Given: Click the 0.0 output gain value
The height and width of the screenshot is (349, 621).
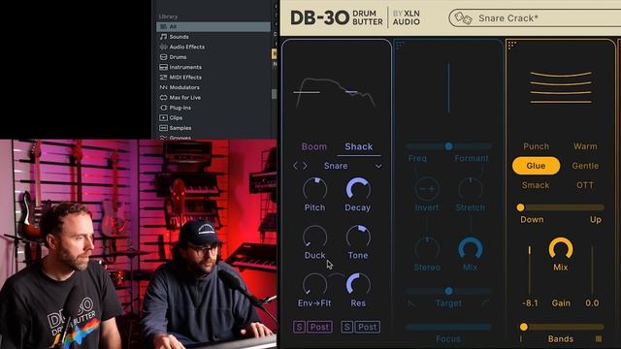Looking at the screenshot, I should 592,303.
